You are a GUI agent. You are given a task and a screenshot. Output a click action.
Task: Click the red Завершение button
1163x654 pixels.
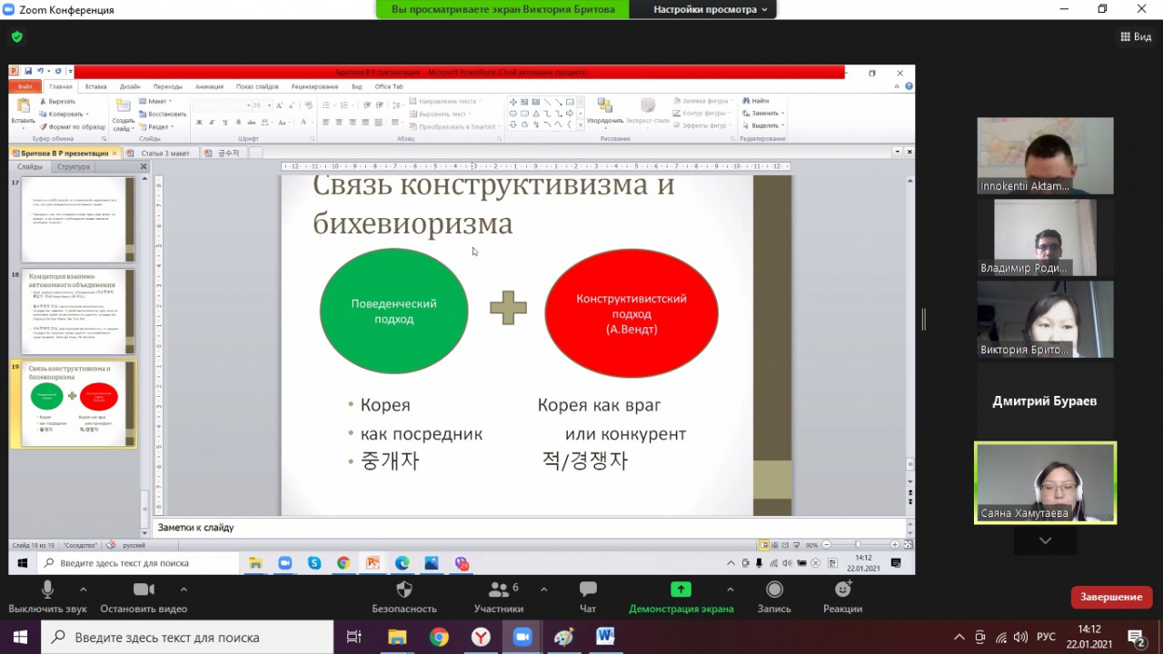pyautogui.click(x=1111, y=597)
